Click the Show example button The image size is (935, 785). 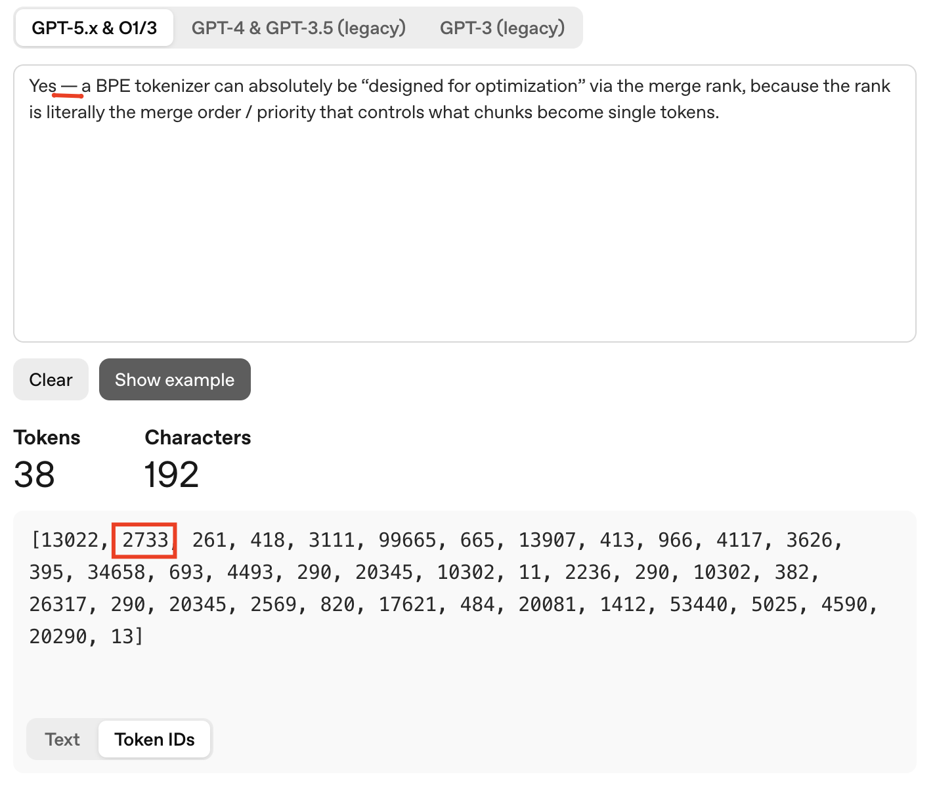pos(175,379)
